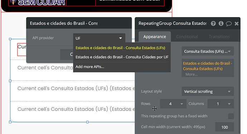
Task: Click the RepeatingGroup Consulta Estados title bar
Action: [x=173, y=23]
